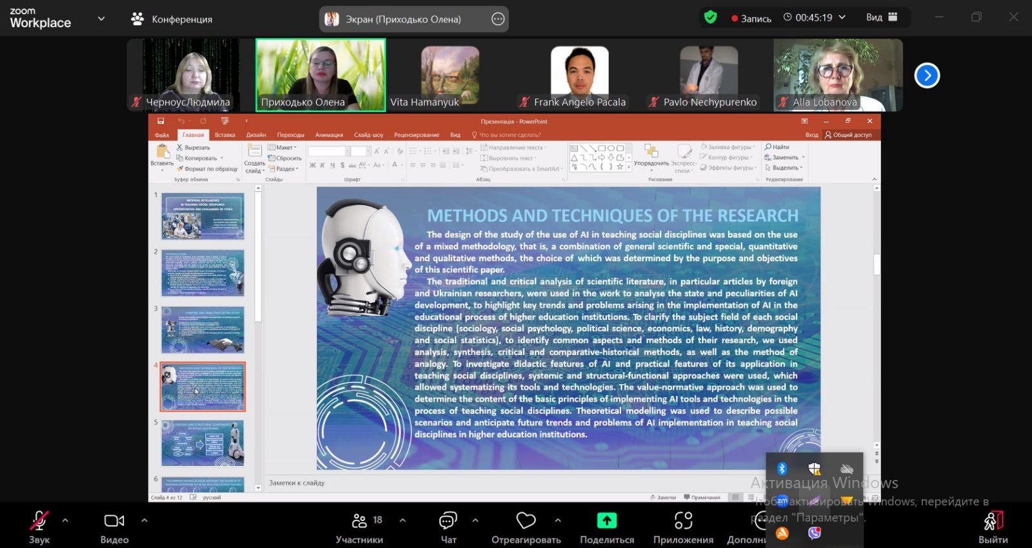This screenshot has height=548, width=1032.
Task: Click the PowerPoint undo arrow
Action: 181,121
